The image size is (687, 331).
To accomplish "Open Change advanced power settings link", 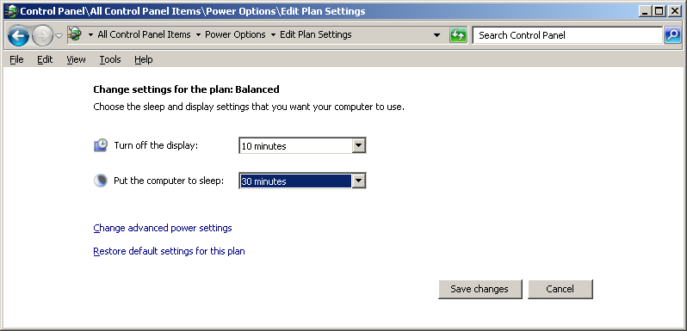I will click(x=163, y=228).
